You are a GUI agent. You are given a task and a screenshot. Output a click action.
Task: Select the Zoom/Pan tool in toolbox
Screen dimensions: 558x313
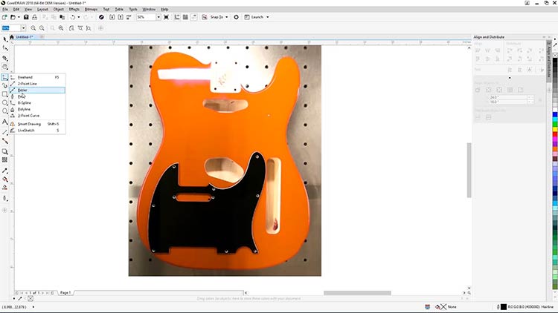coord(4,67)
